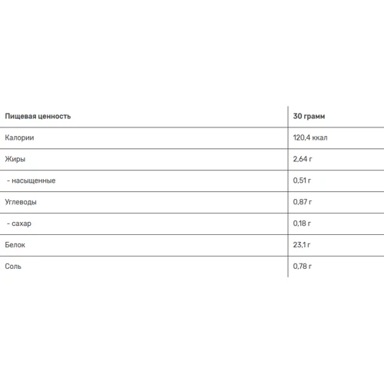Select the '0,87 г' carbohydrates value
Image resolution: width=384 pixels, height=384 pixels.
[303, 202]
